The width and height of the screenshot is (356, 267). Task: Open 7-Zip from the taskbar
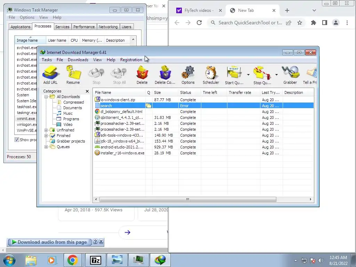coord(96,260)
